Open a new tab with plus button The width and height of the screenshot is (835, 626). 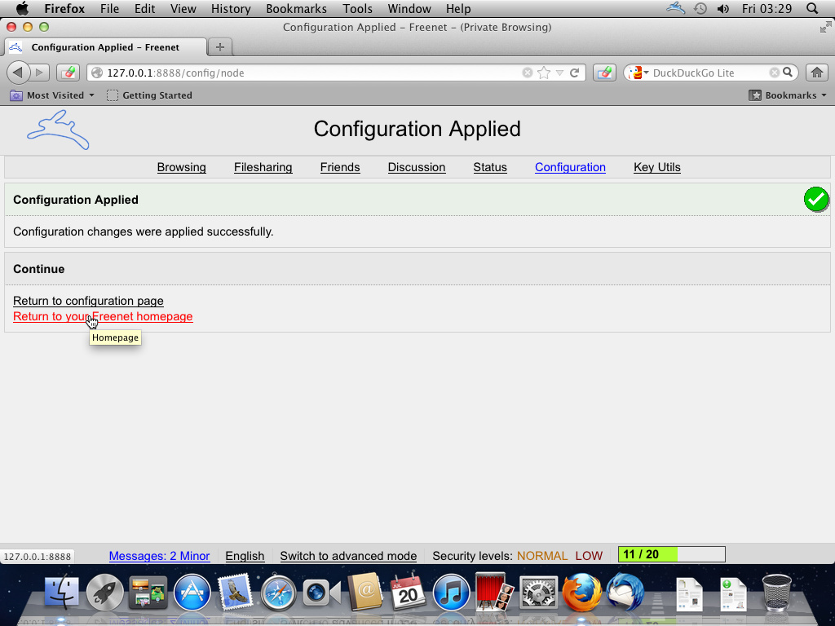tap(219, 47)
